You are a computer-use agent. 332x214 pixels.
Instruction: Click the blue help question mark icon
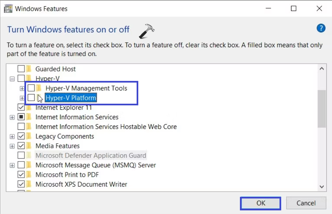click(x=321, y=28)
